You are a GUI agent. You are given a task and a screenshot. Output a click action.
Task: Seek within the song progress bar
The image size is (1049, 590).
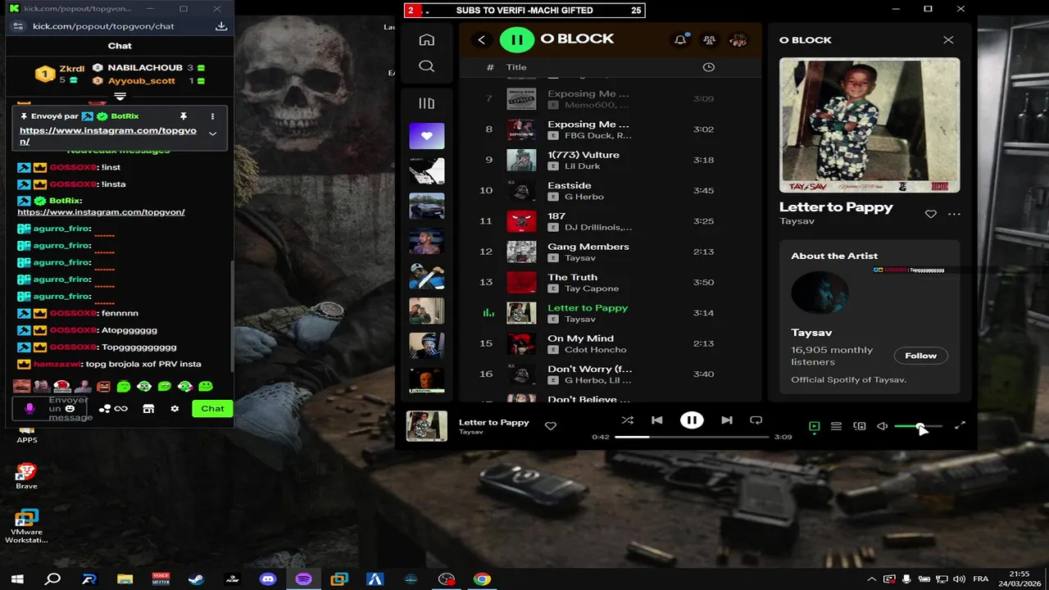point(692,437)
